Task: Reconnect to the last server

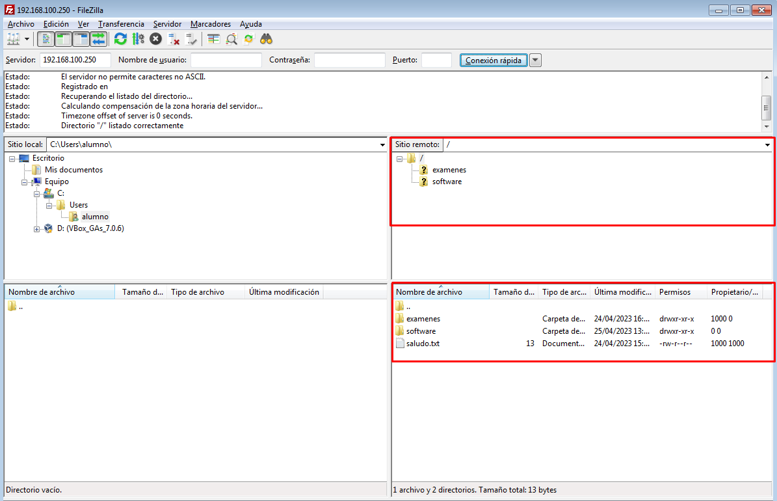Action: [x=191, y=39]
